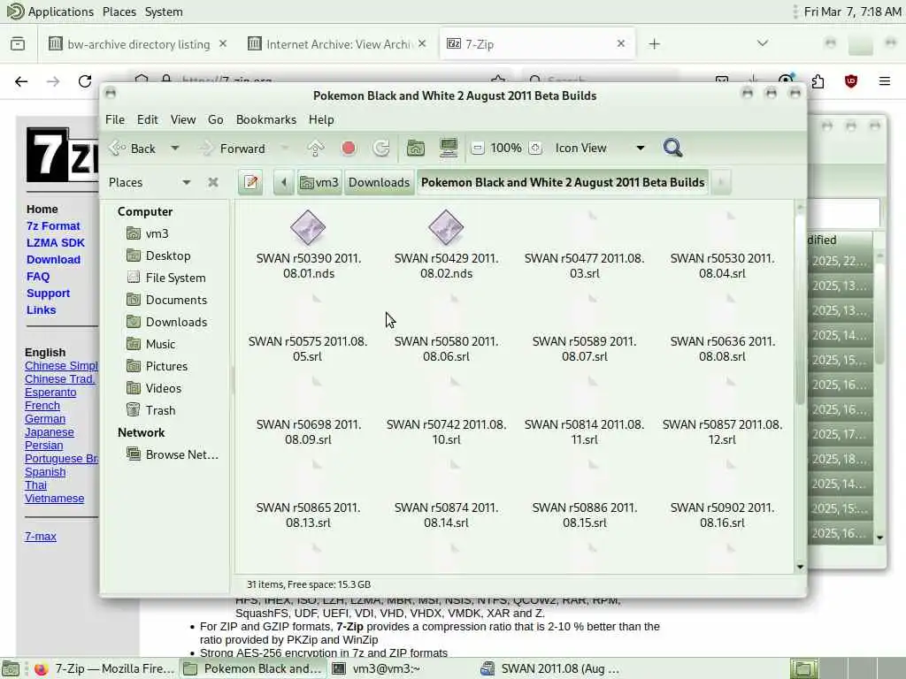
Task: Open Japanese language link
Action: point(50,431)
